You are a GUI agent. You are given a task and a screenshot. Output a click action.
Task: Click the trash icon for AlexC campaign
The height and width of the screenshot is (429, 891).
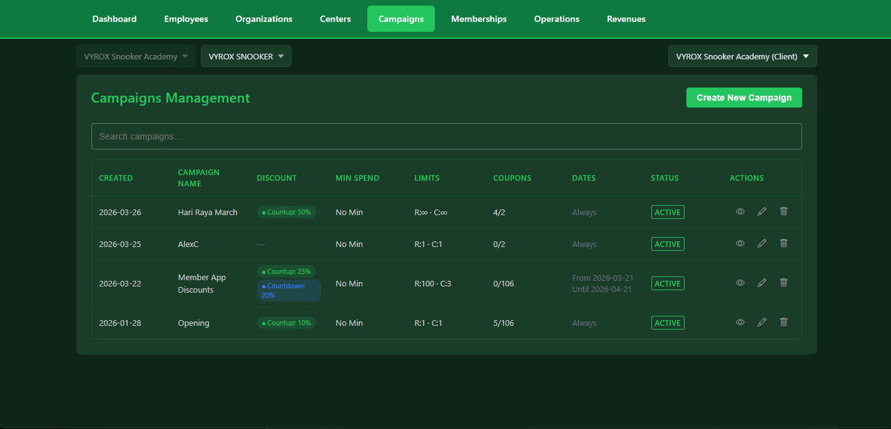[783, 243]
